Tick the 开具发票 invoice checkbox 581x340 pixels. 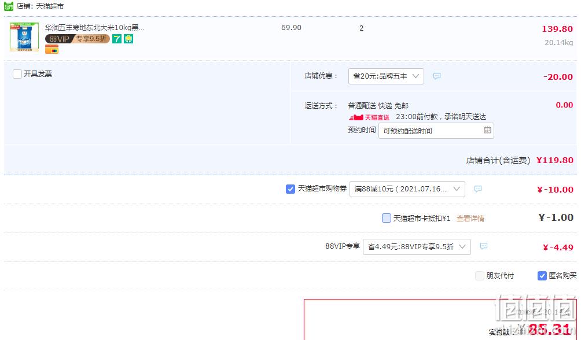pos(17,73)
